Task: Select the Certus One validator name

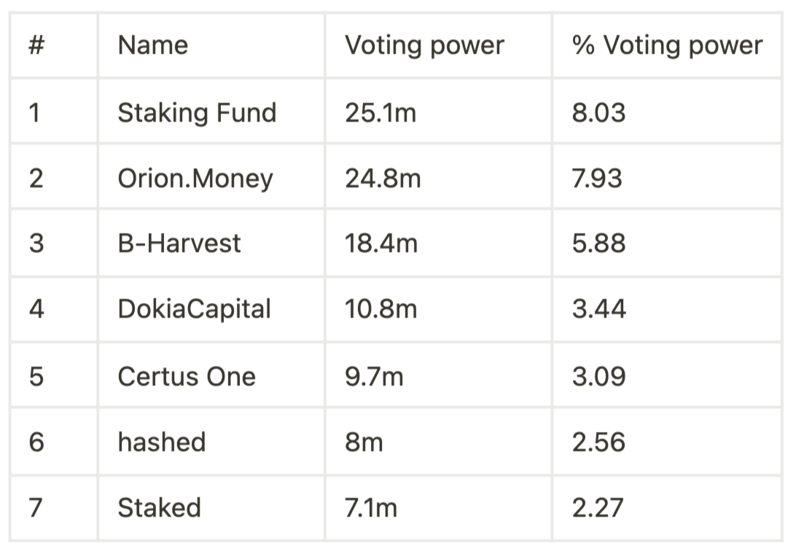Action: [187, 377]
